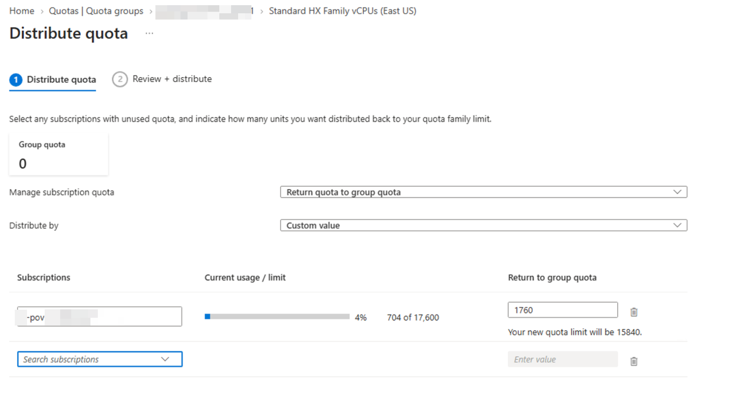Navigate to Quotas | Quota groups breadcrumb
The image size is (745, 393).
pyautogui.click(x=96, y=11)
